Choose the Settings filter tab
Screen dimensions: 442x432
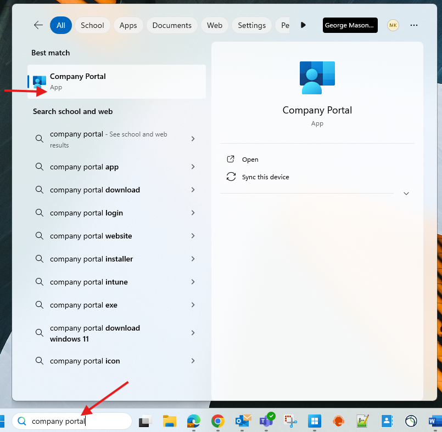pos(251,25)
